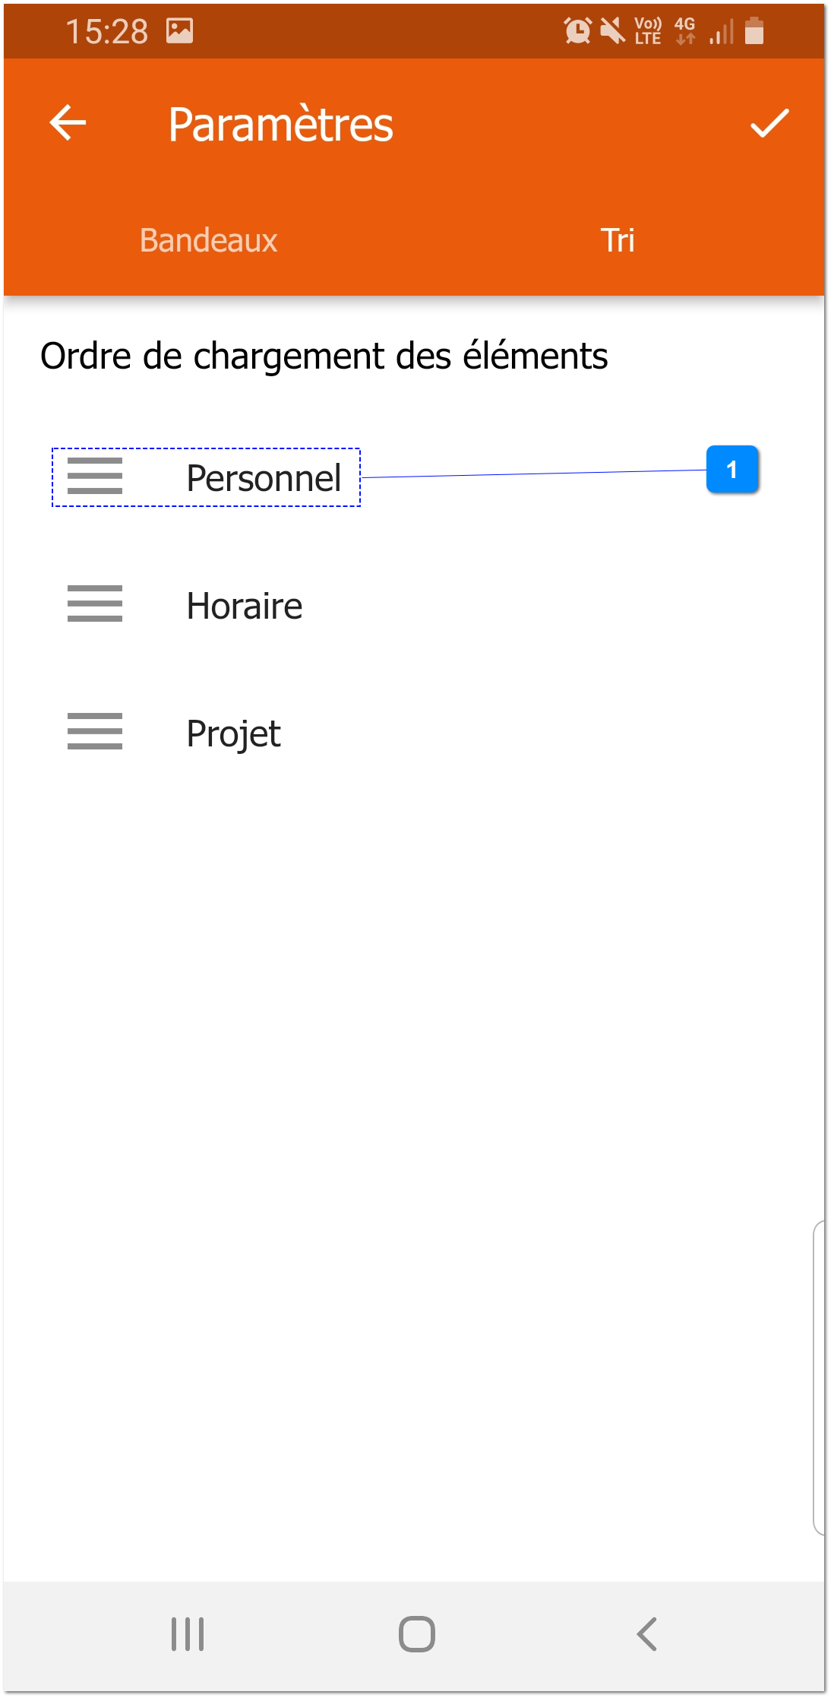Tap the muted sound status icon

click(612, 31)
